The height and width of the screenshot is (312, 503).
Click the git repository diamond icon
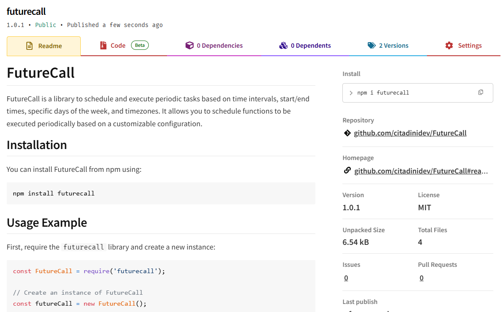point(347,133)
